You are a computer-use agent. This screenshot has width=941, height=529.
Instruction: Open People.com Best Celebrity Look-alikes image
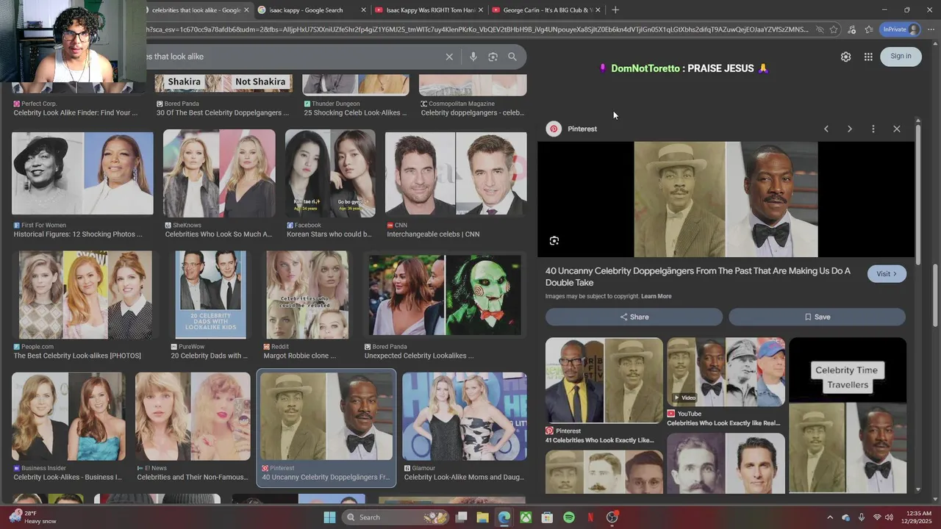(x=85, y=295)
